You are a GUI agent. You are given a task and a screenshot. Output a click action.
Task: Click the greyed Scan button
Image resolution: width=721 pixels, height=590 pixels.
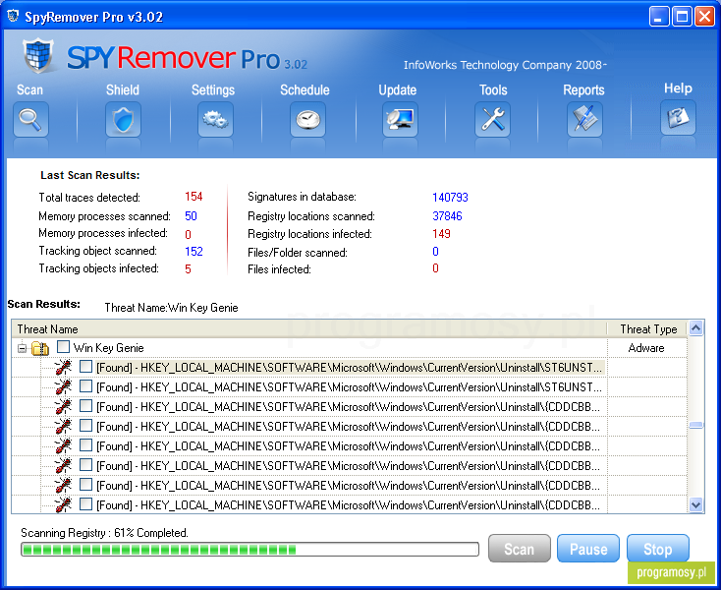[x=519, y=549]
